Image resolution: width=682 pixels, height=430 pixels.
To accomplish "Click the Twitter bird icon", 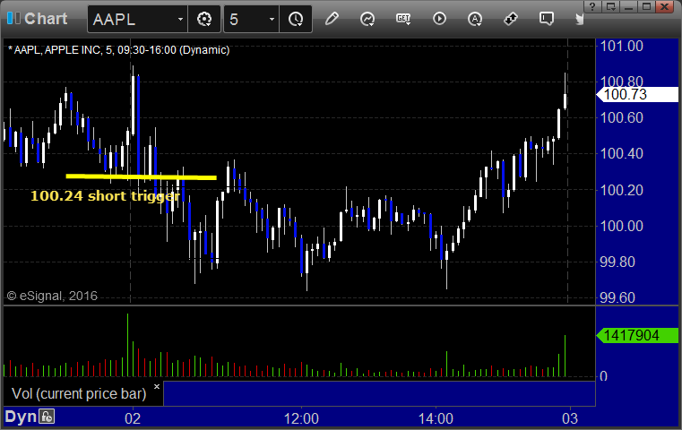I will [579, 19].
